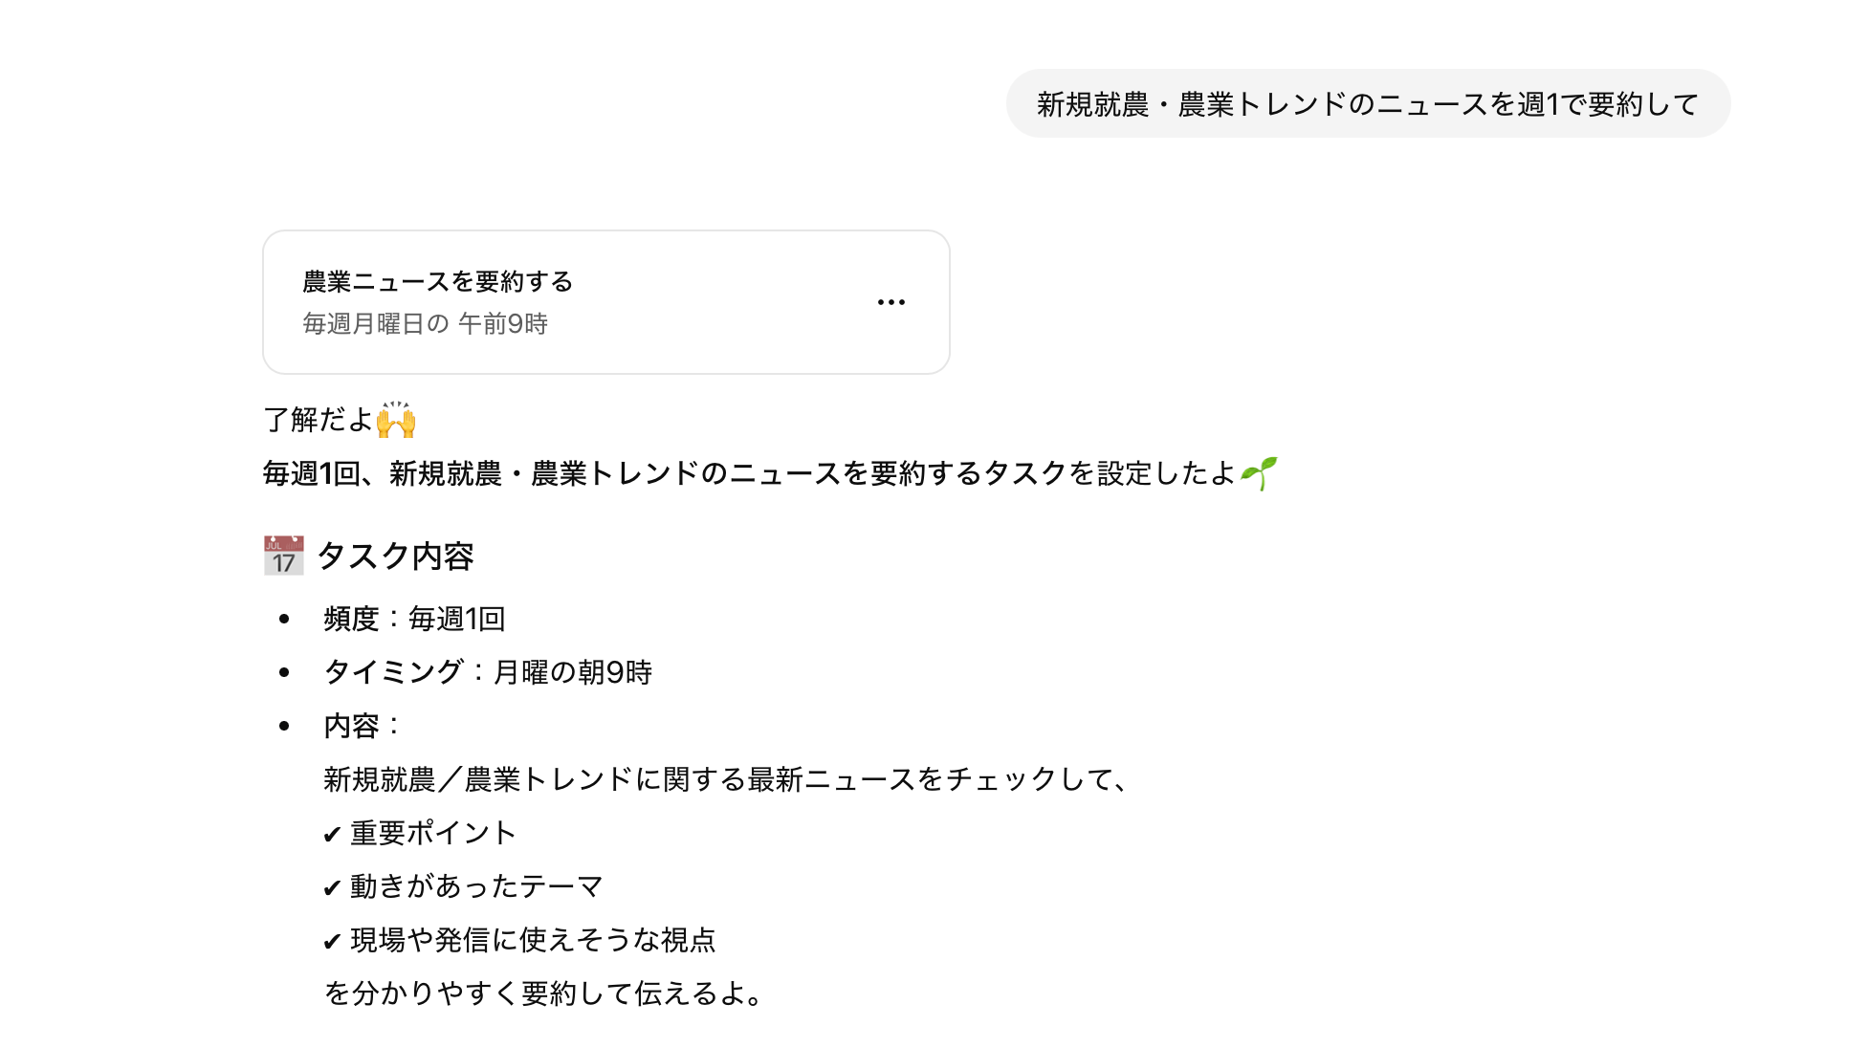Open the three-dot menu on task card
The height and width of the screenshot is (1048, 1869).
[891, 302]
